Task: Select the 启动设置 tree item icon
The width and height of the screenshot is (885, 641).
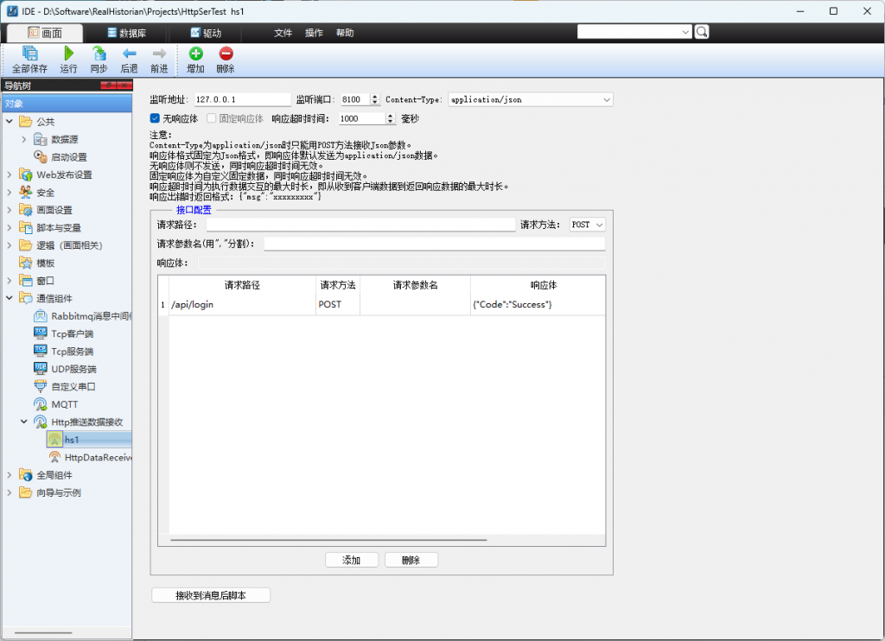Action: coord(40,157)
